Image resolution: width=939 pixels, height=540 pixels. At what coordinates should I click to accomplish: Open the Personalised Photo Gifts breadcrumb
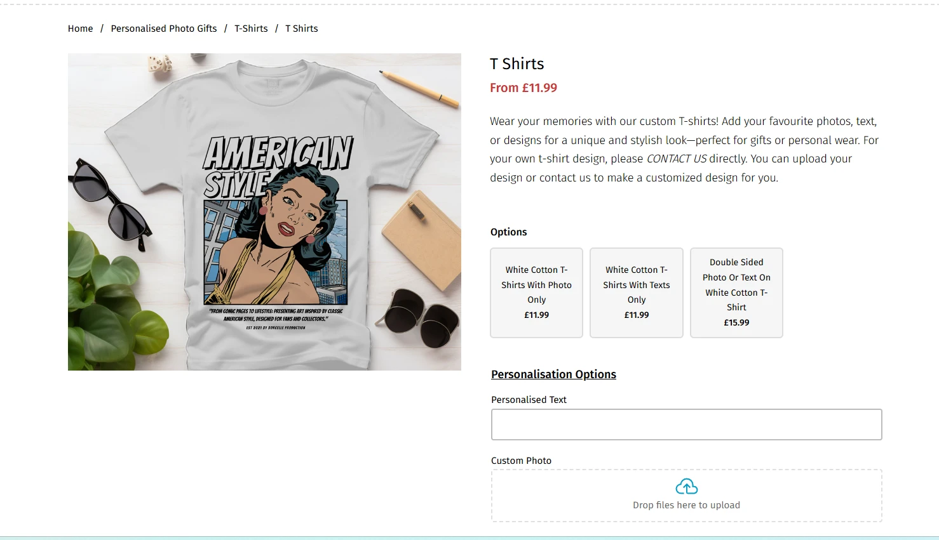pyautogui.click(x=164, y=29)
